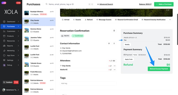
Task: Select Tallulah Grace purchase row
Action: click(39, 65)
